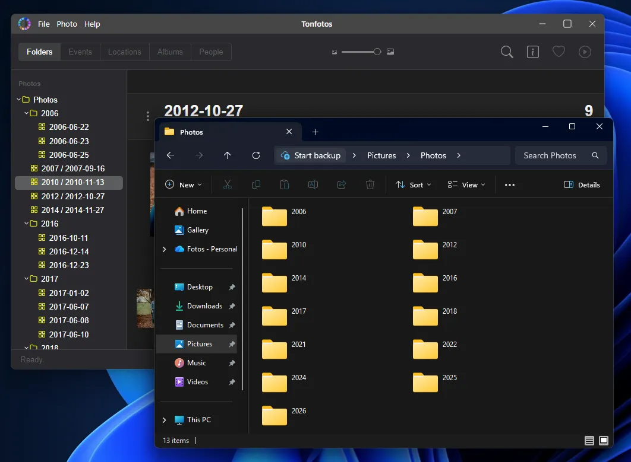Click Pictures in the Explorer breadcrumb
The image size is (631, 462).
(381, 155)
